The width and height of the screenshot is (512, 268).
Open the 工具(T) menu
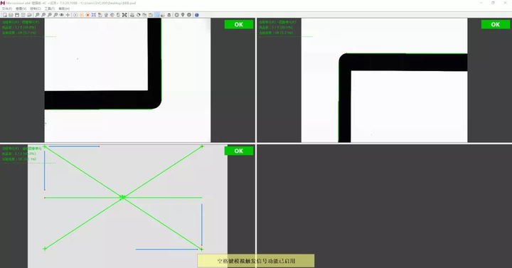click(x=50, y=9)
